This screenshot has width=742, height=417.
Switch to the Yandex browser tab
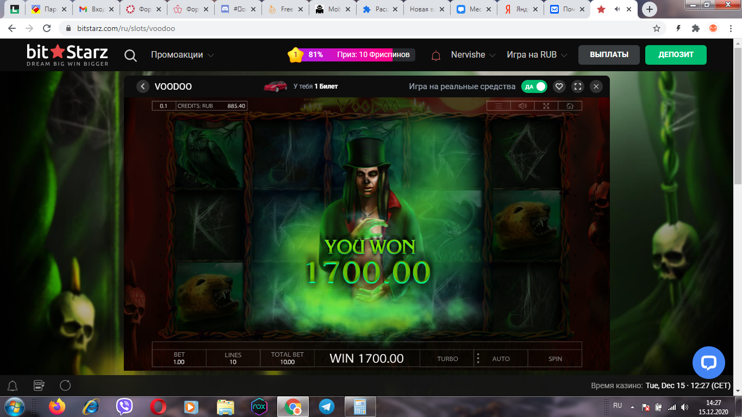521,9
